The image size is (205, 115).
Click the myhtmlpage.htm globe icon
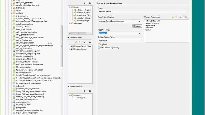coord(14,102)
